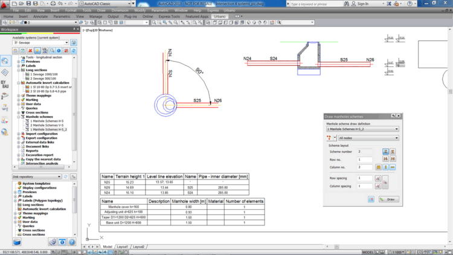The width and height of the screenshot is (453, 255).
Task: Click the Column no. input field
Action: (365, 167)
